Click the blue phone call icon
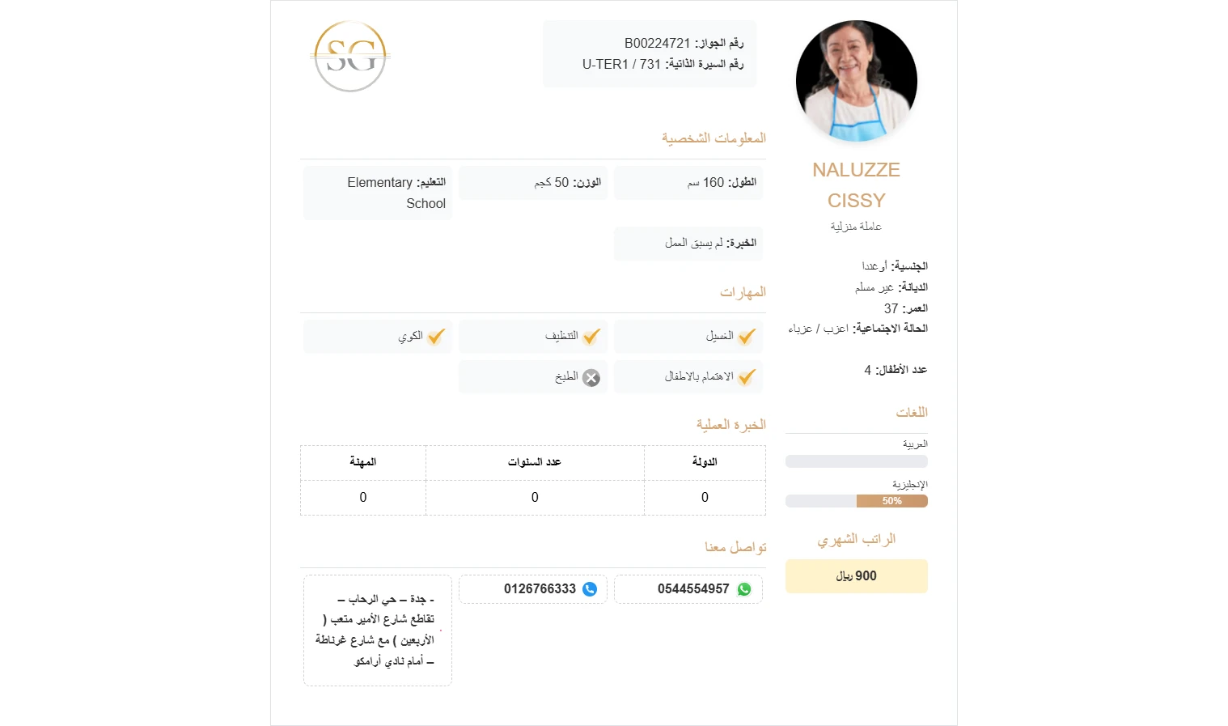The width and height of the screenshot is (1228, 726). tap(590, 589)
